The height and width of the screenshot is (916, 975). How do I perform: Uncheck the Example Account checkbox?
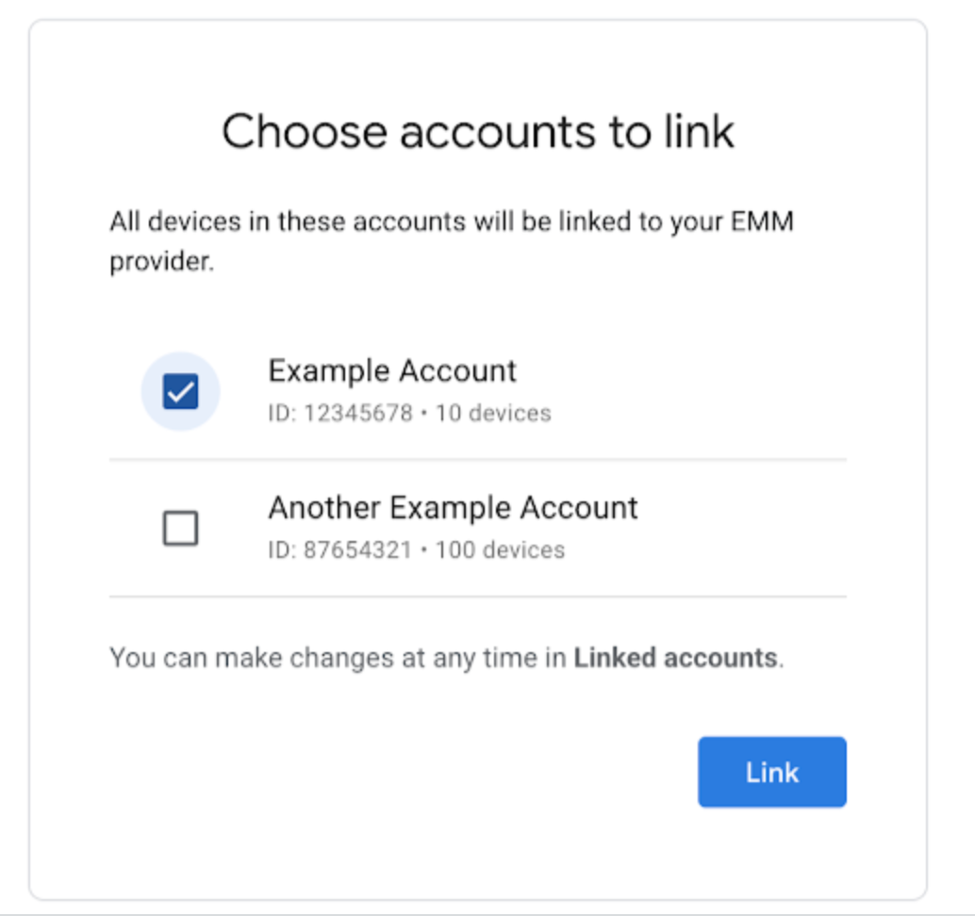point(180,391)
